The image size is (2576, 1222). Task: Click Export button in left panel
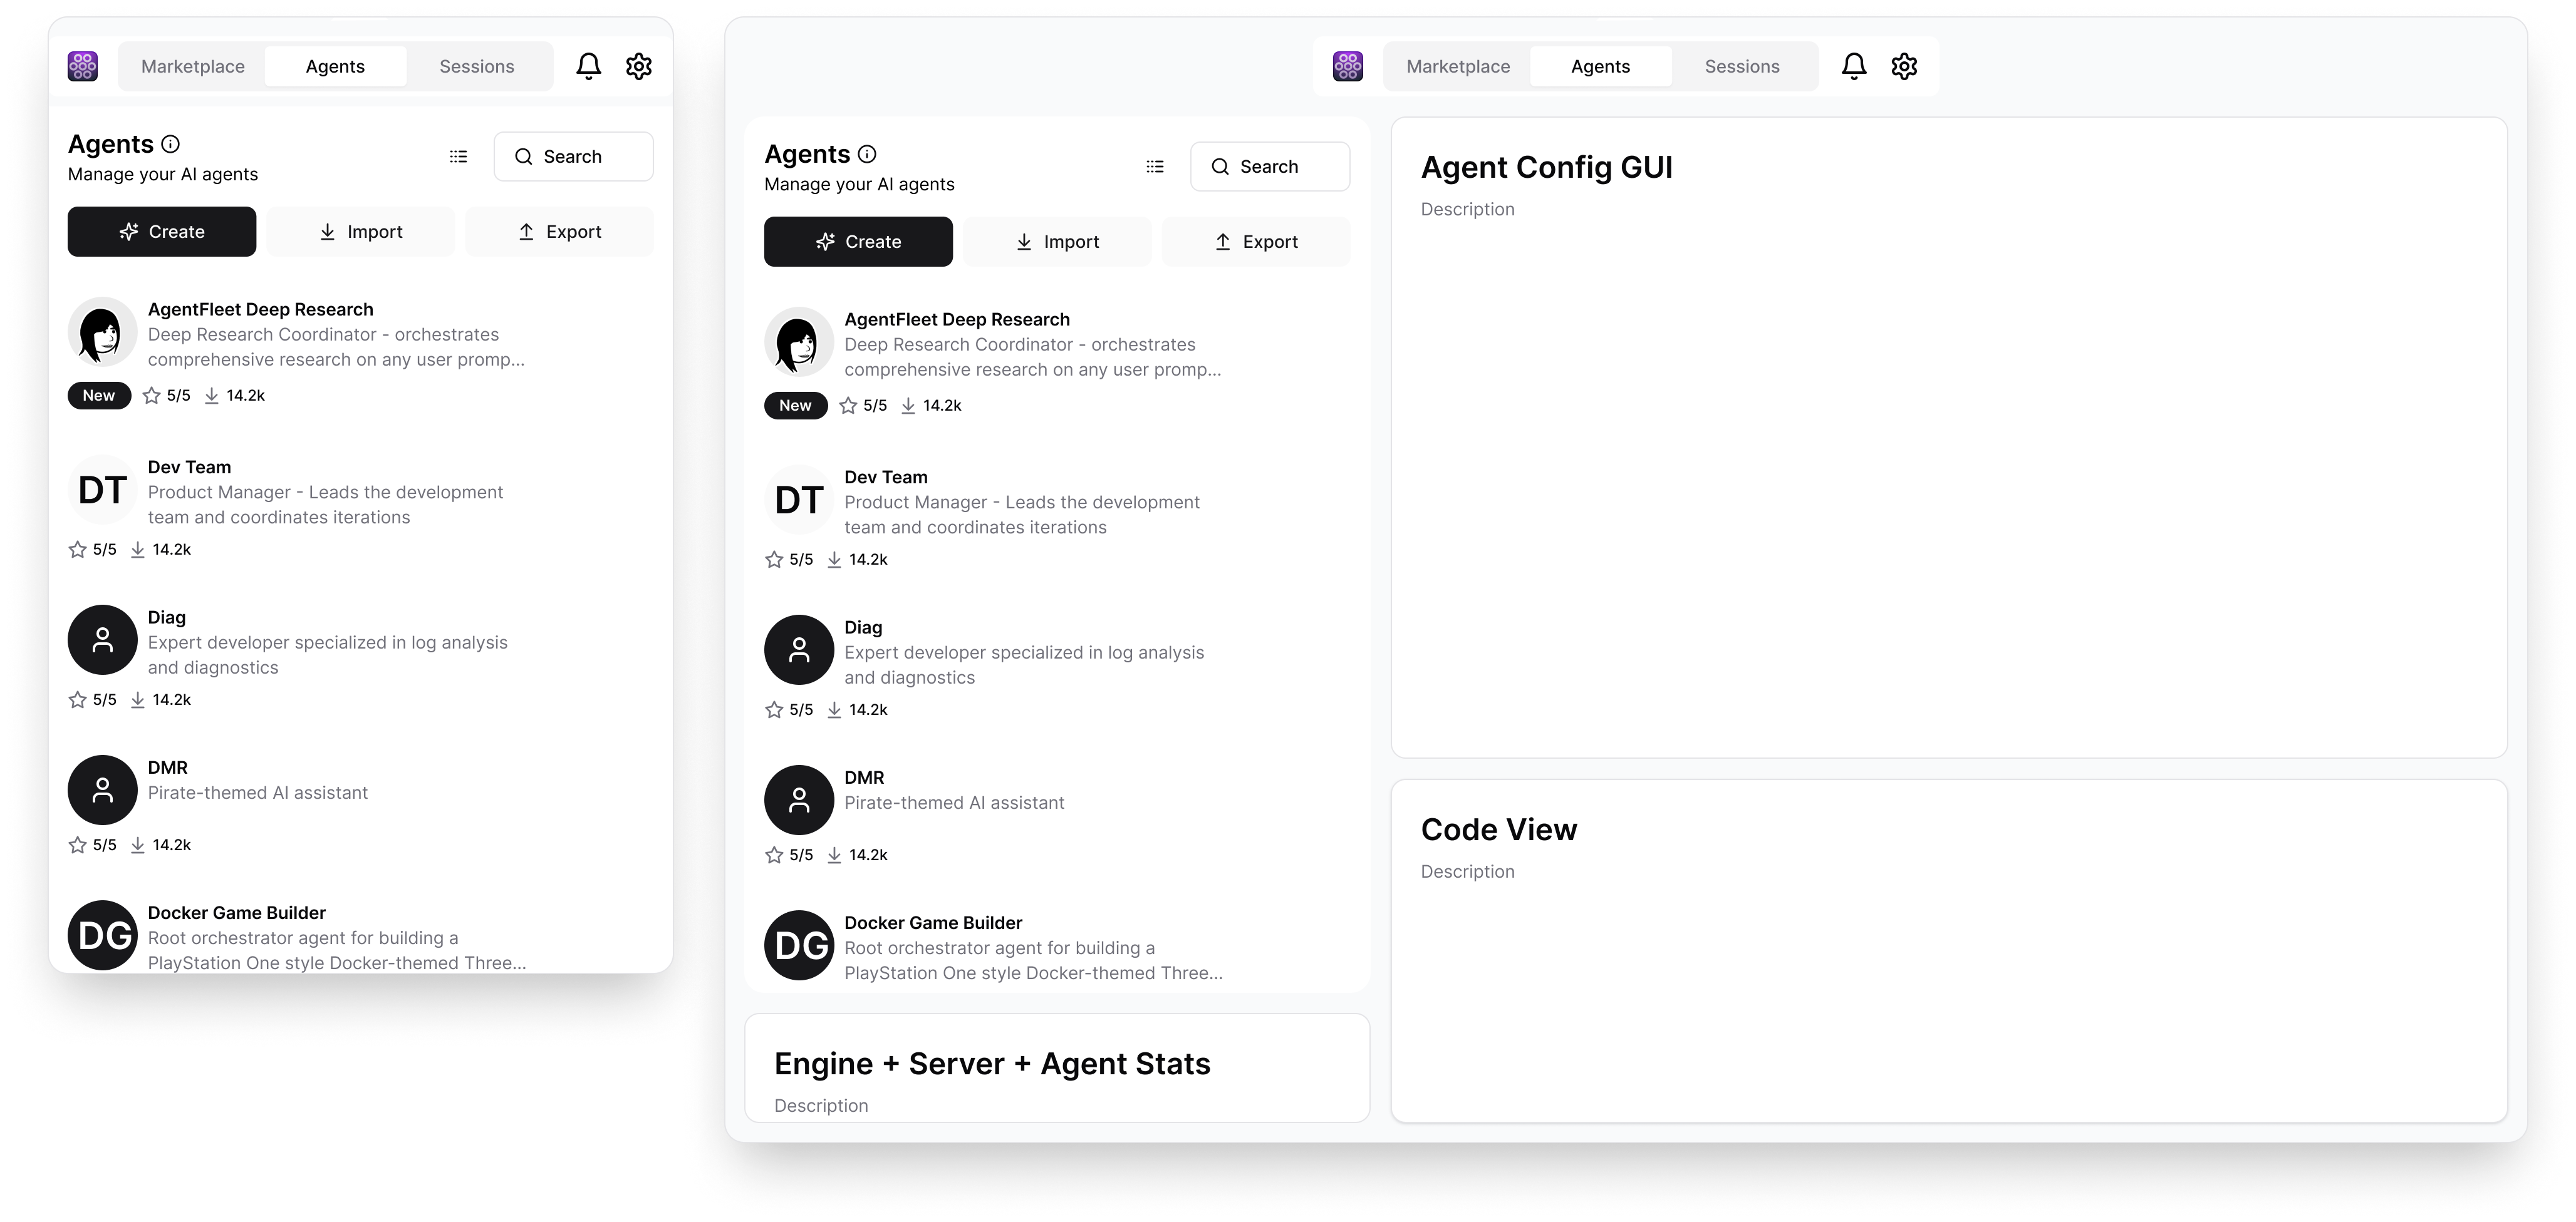coord(559,232)
